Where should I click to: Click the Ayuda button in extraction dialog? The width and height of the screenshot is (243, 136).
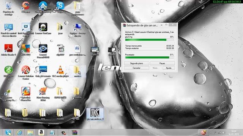coord(169,68)
